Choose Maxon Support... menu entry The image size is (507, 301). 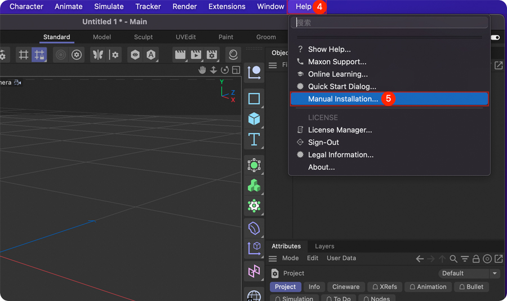[x=389, y=61]
